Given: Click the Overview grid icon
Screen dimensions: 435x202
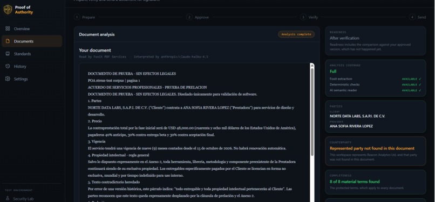Looking at the screenshot, I should click(x=8, y=28).
